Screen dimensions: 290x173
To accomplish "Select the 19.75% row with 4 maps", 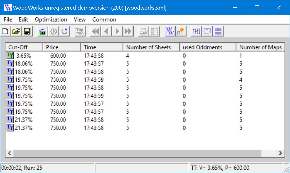I will (x=24, y=80).
